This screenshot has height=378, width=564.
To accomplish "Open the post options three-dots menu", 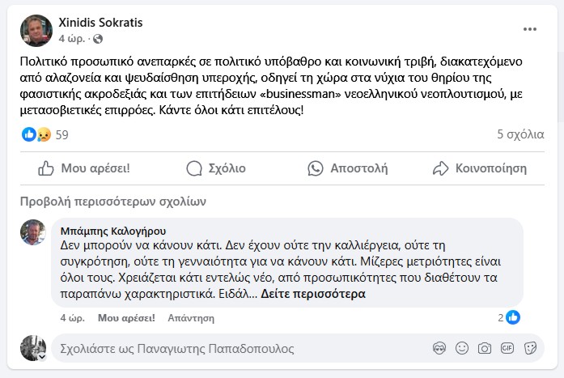I will point(530,29).
